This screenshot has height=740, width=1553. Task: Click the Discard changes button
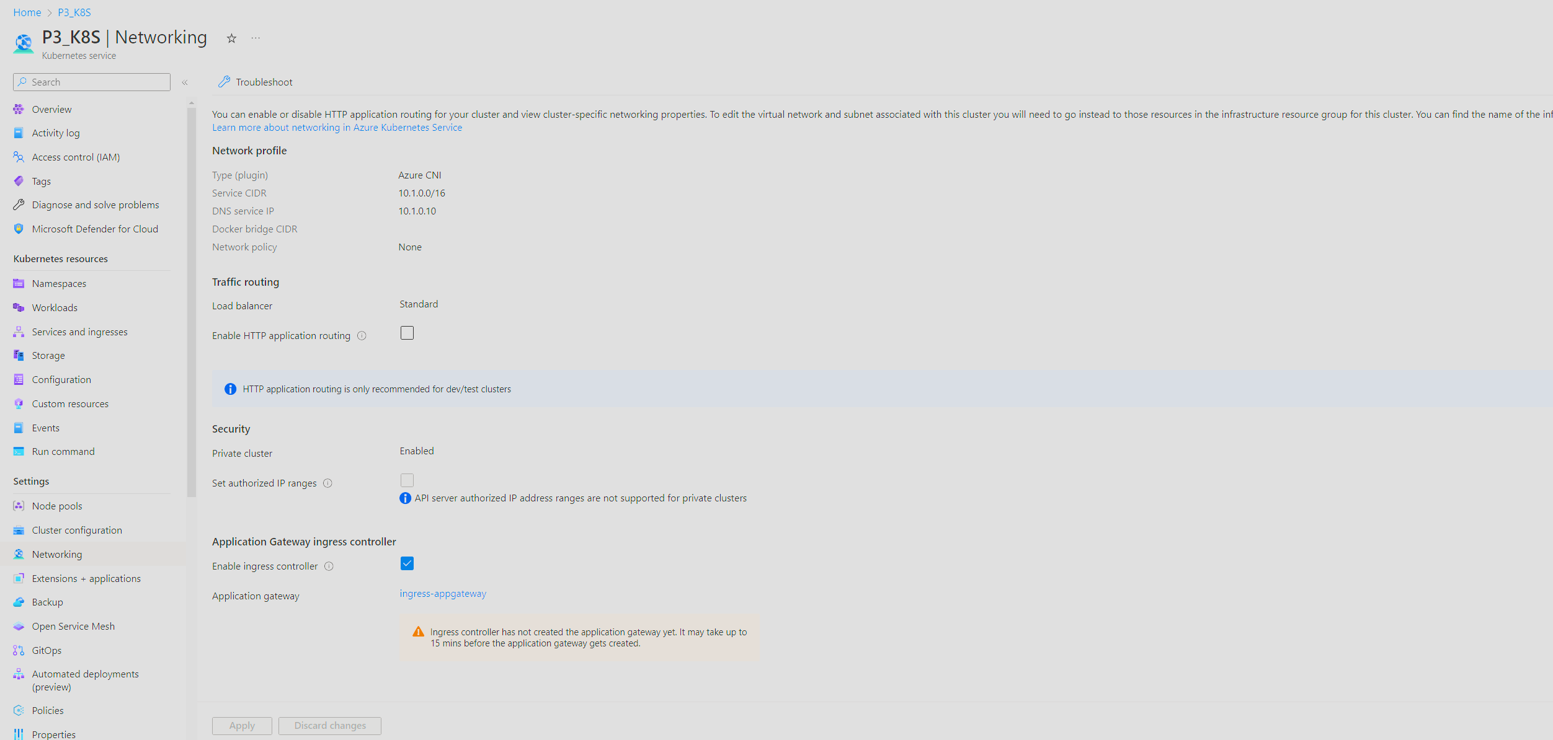(329, 726)
